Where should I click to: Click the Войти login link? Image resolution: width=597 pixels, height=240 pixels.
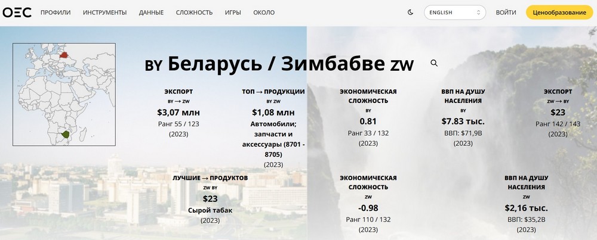point(506,13)
